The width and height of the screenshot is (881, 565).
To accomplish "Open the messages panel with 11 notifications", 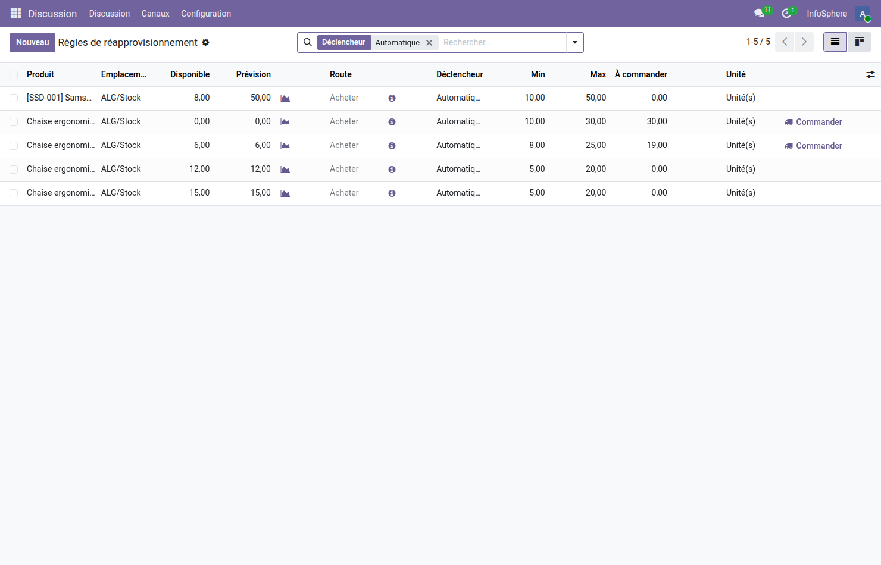I will [x=760, y=13].
